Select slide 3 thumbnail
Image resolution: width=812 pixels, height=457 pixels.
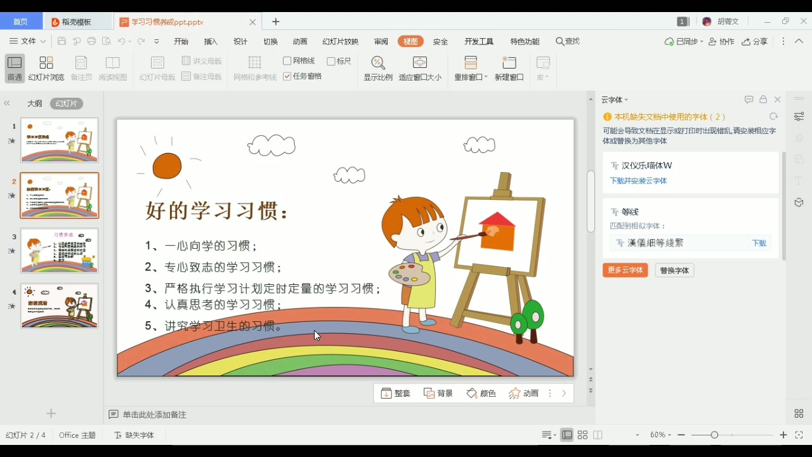click(60, 251)
